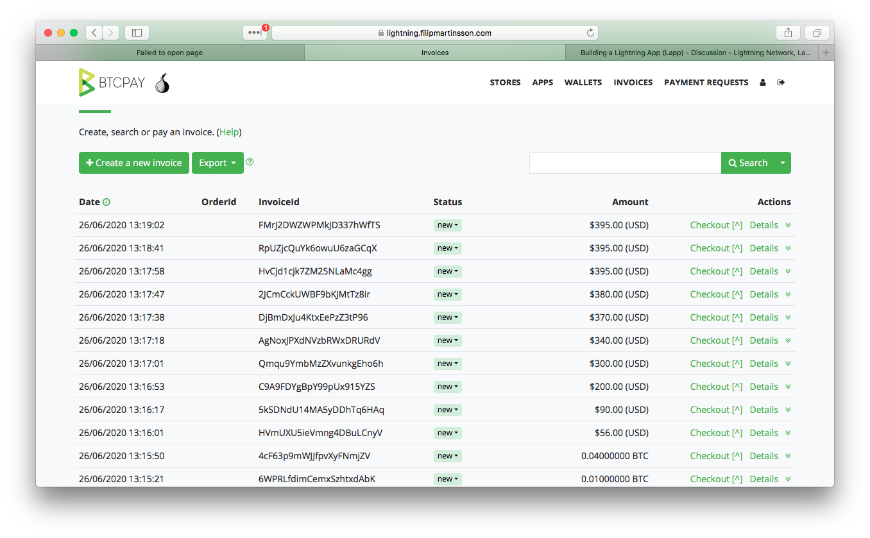Open Details for invoice 4cF63p9mWJJfpvXyFNmjZV
The height and width of the screenshot is (538, 870).
click(763, 456)
